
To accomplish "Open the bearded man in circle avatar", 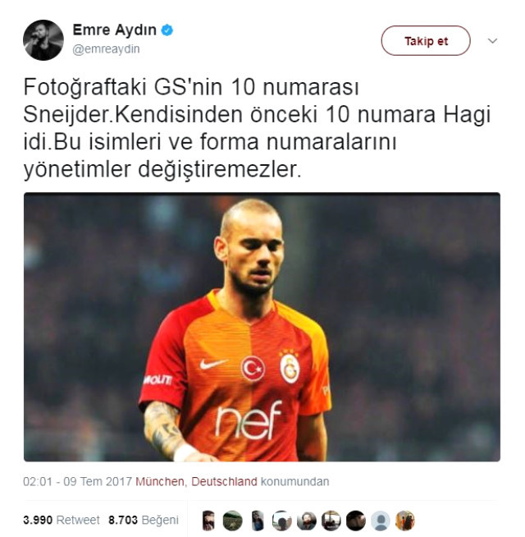I will click(306, 521).
